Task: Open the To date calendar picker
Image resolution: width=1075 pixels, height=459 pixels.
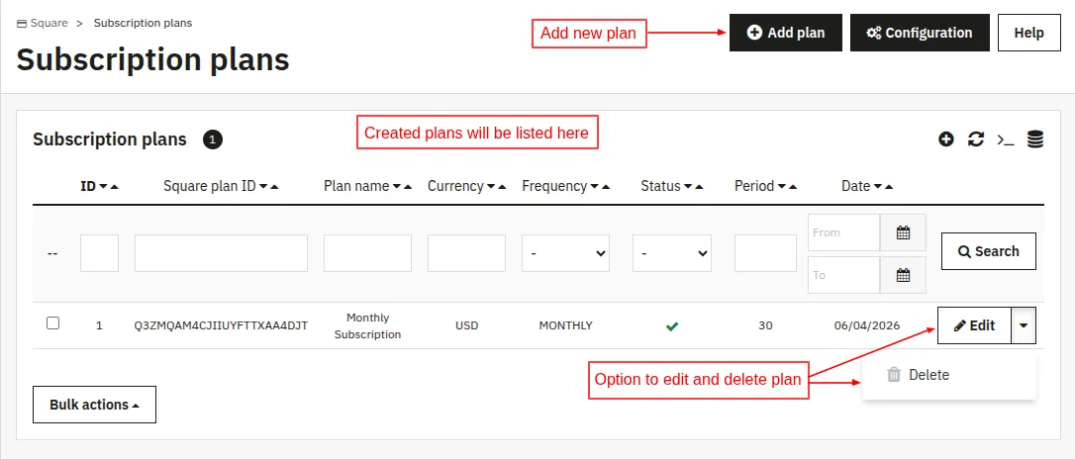Action: coord(904,275)
